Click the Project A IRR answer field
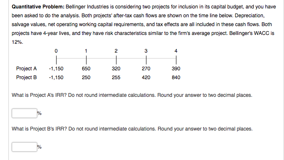This screenshot has width=284, height=160. [x=24, y=113]
